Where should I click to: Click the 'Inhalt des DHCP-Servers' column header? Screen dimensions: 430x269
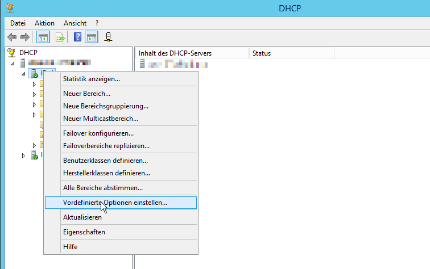(175, 53)
